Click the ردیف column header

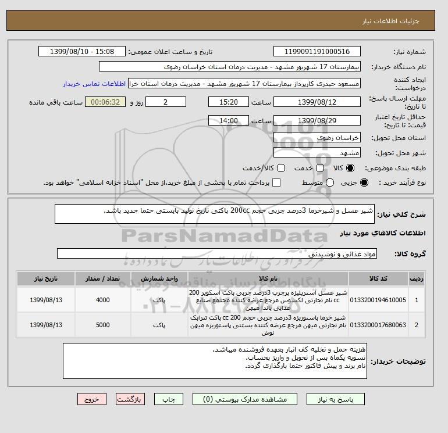(417, 278)
